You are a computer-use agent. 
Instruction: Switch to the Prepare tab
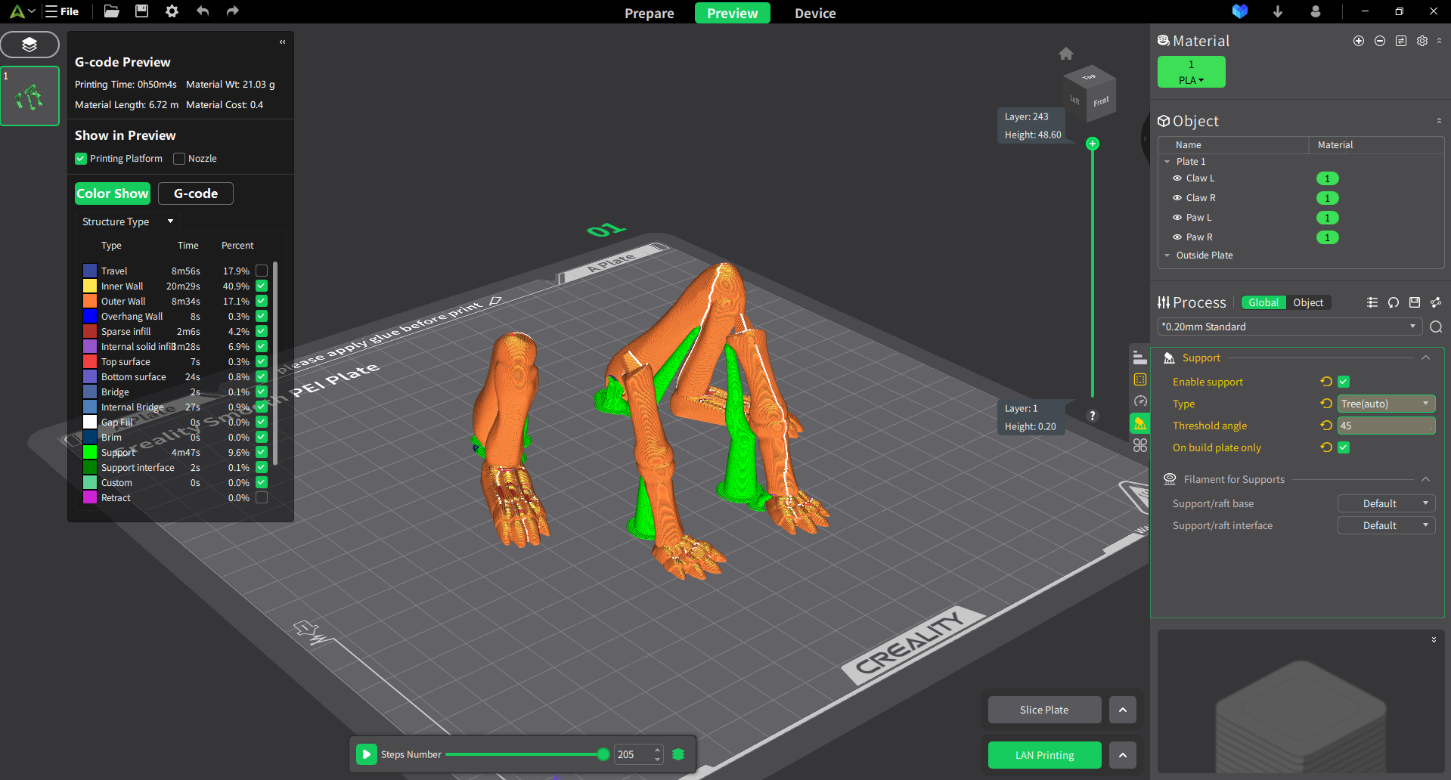pyautogui.click(x=650, y=13)
